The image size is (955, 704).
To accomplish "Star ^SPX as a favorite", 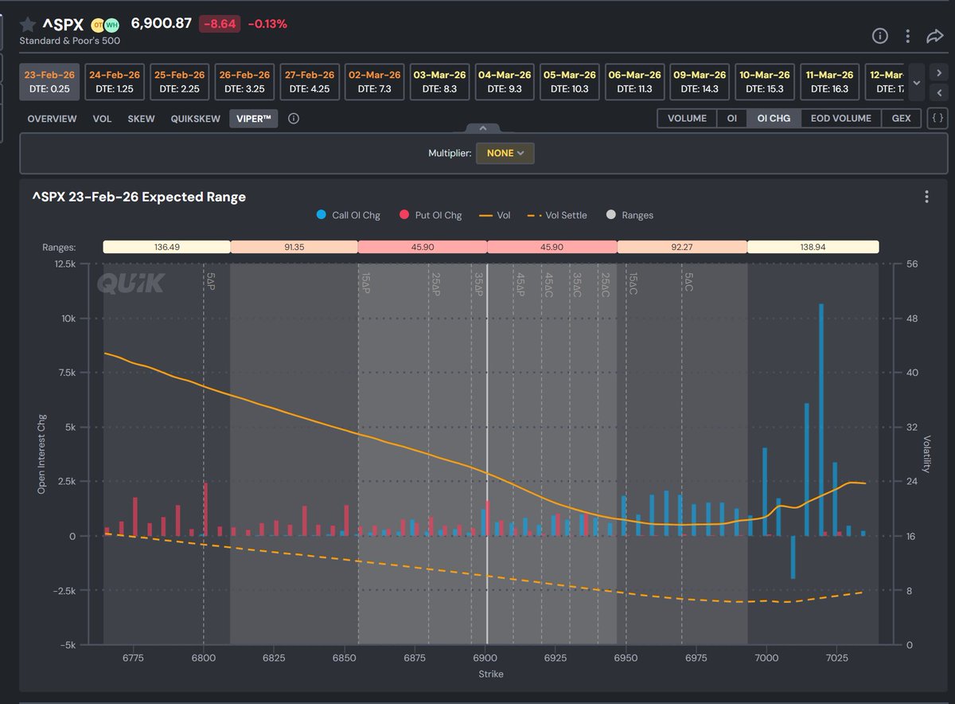I will [x=28, y=24].
